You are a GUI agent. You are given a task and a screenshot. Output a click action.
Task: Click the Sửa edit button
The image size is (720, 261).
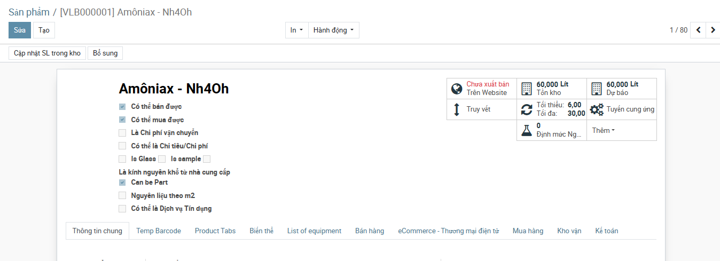point(20,30)
